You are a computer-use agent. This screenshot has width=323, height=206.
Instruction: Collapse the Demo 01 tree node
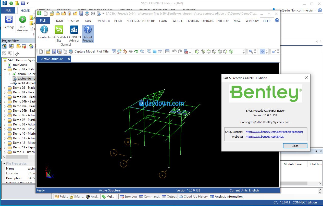pos(5,69)
